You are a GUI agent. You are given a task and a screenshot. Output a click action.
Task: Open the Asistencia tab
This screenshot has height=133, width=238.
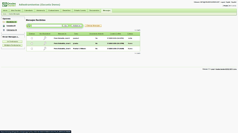coord(41,11)
